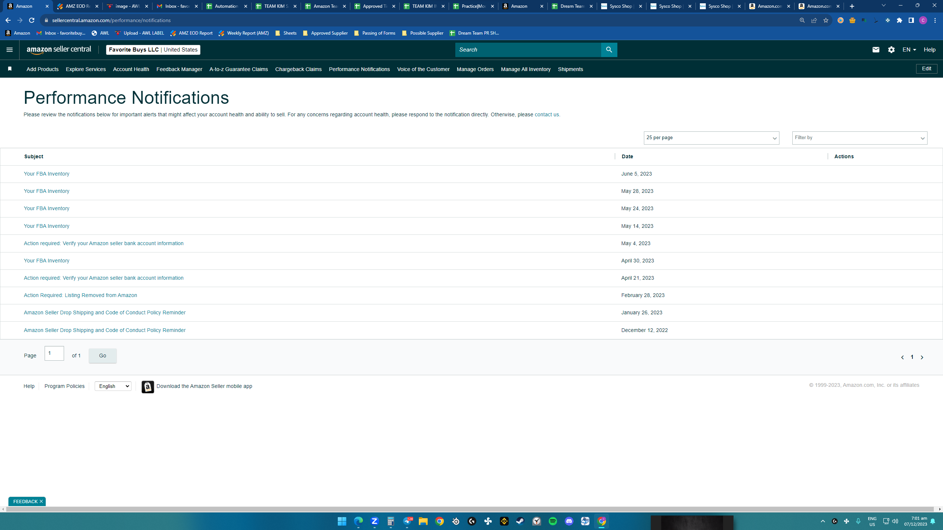This screenshot has height=530, width=943.
Task: Open File Explorer from the taskbar
Action: (423, 521)
